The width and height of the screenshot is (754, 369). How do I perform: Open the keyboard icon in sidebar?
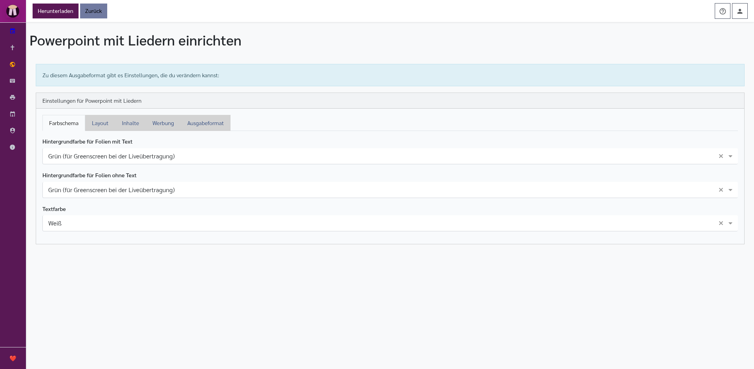[13, 81]
